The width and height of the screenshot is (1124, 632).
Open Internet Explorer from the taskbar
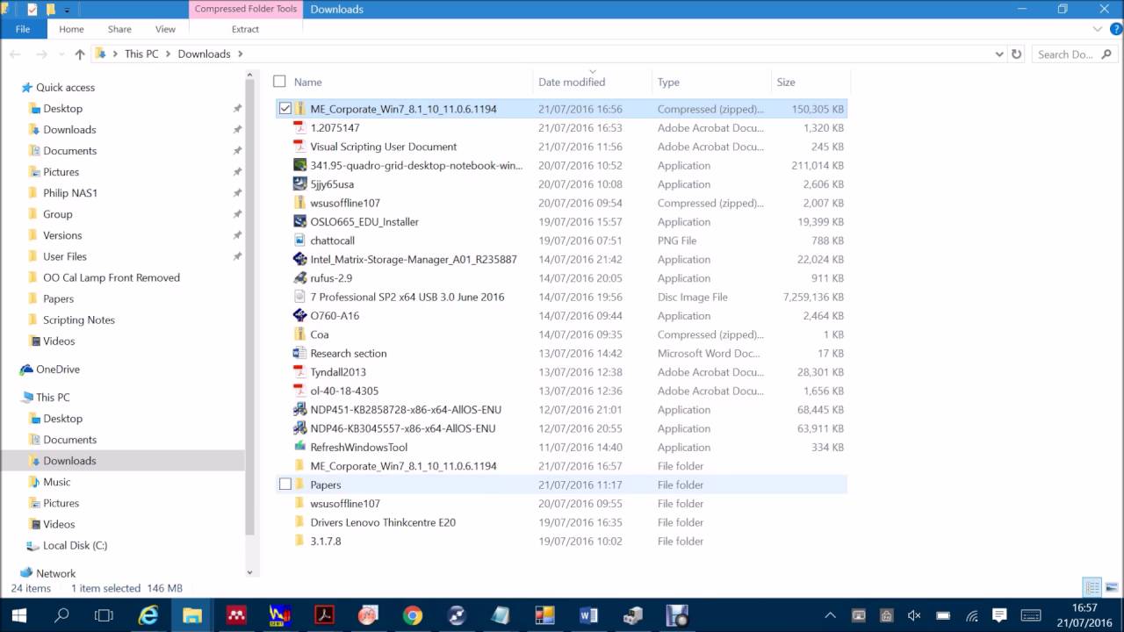click(x=148, y=615)
